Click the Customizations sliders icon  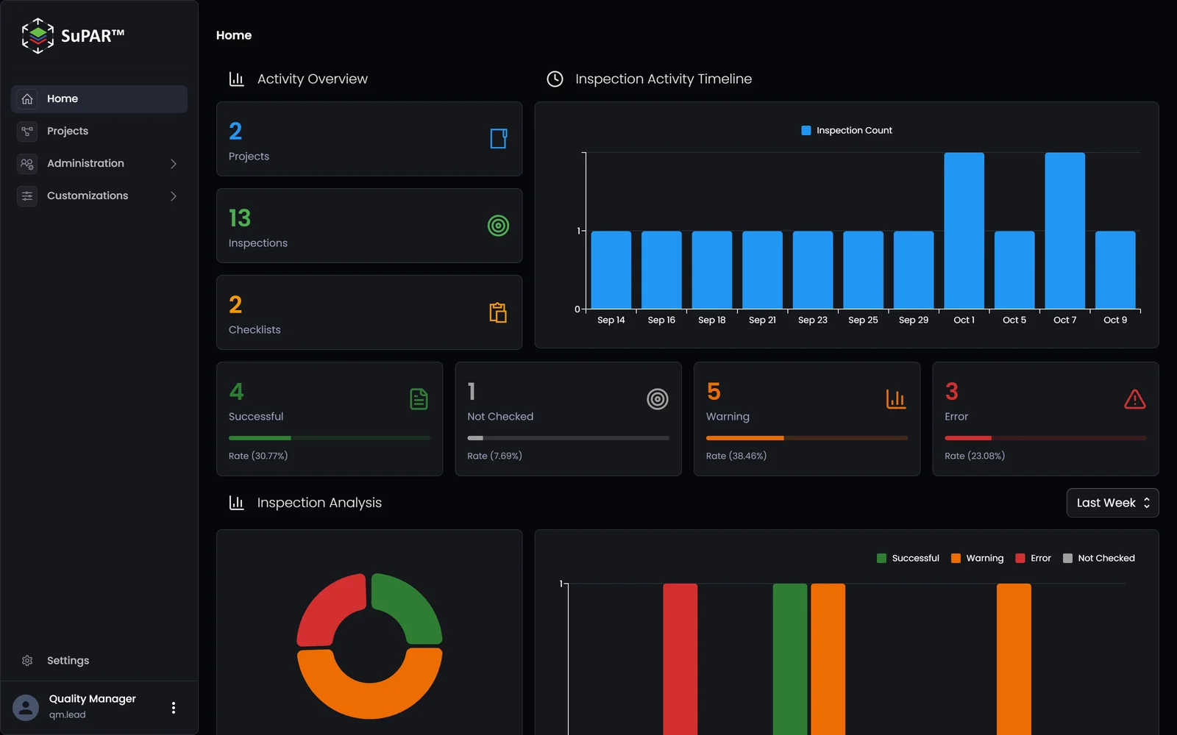click(27, 196)
